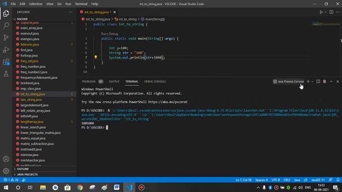Add a new terminal with plus icon
This screenshot has height=192, width=342.
pos(308,82)
